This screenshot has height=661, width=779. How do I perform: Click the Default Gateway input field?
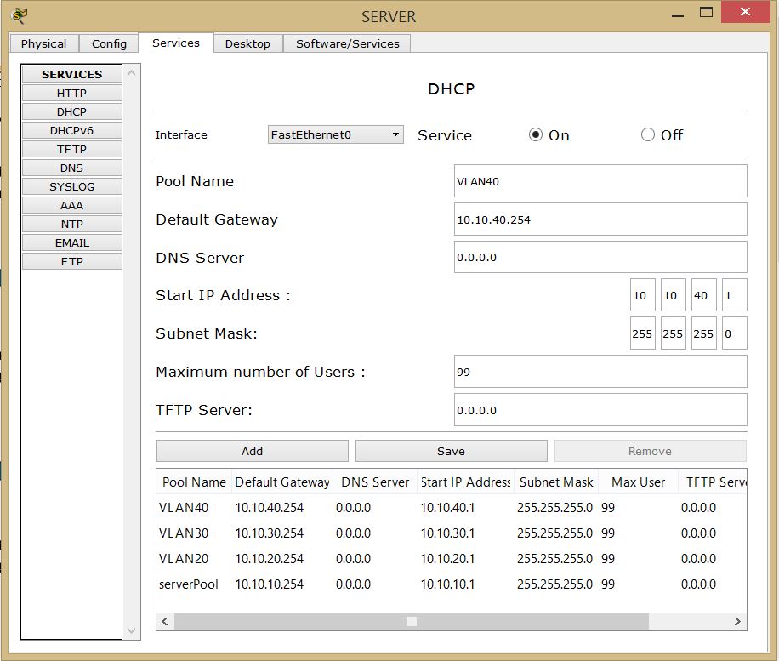click(x=600, y=219)
